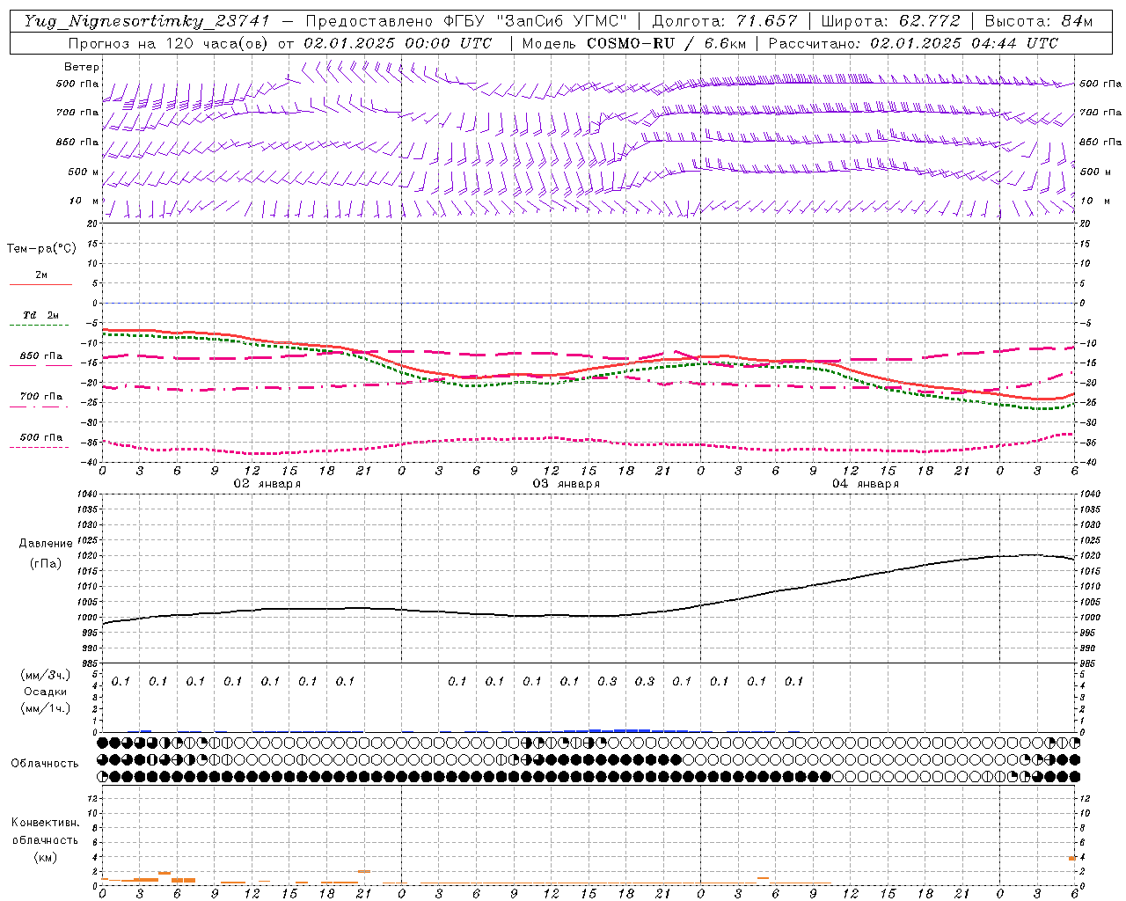Select the Высота: 84м elevation text

pyautogui.click(x=1039, y=21)
